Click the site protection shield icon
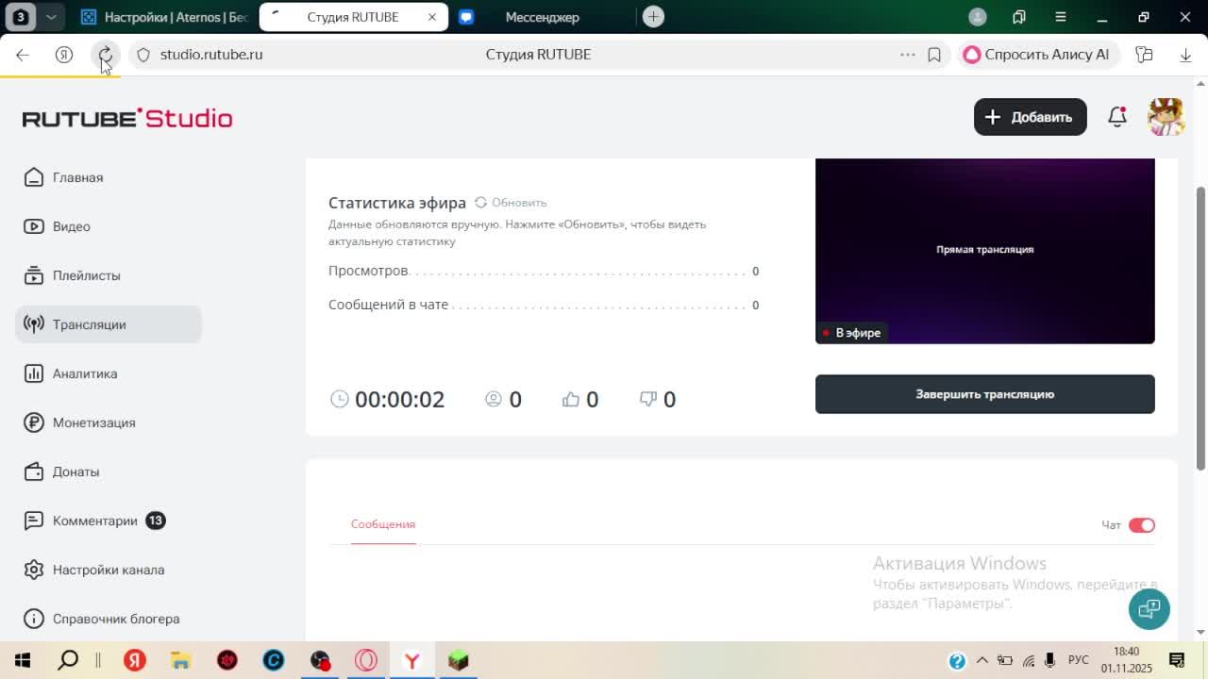Screen dimensions: 1208x679 143,55
